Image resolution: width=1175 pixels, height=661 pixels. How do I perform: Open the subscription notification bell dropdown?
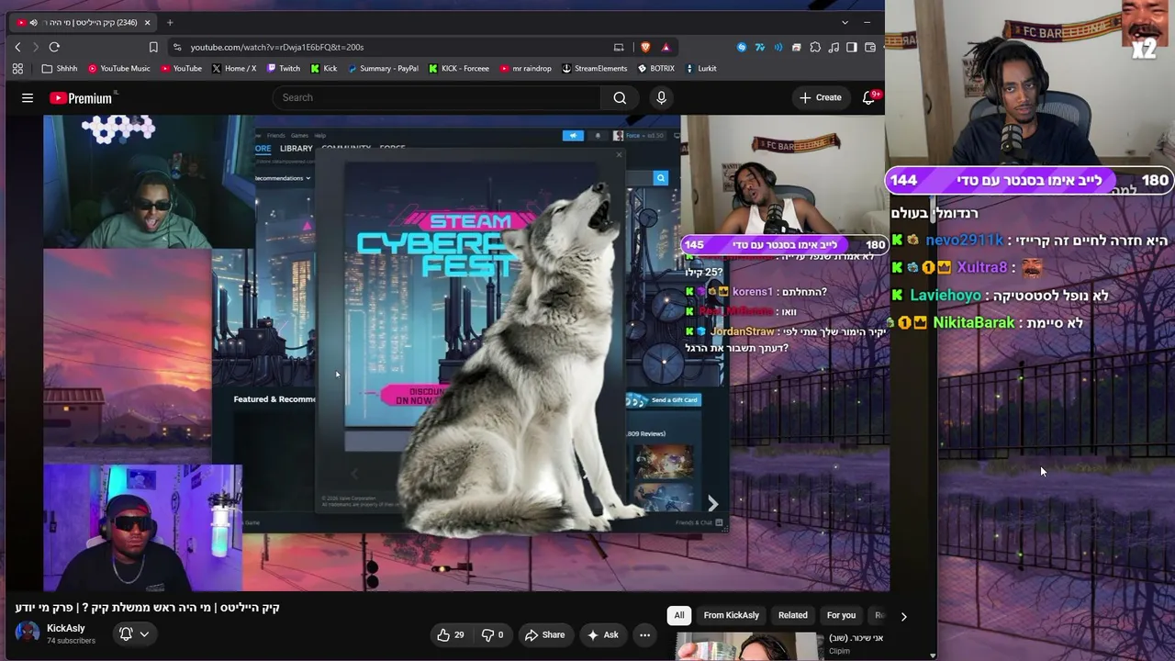tap(134, 633)
